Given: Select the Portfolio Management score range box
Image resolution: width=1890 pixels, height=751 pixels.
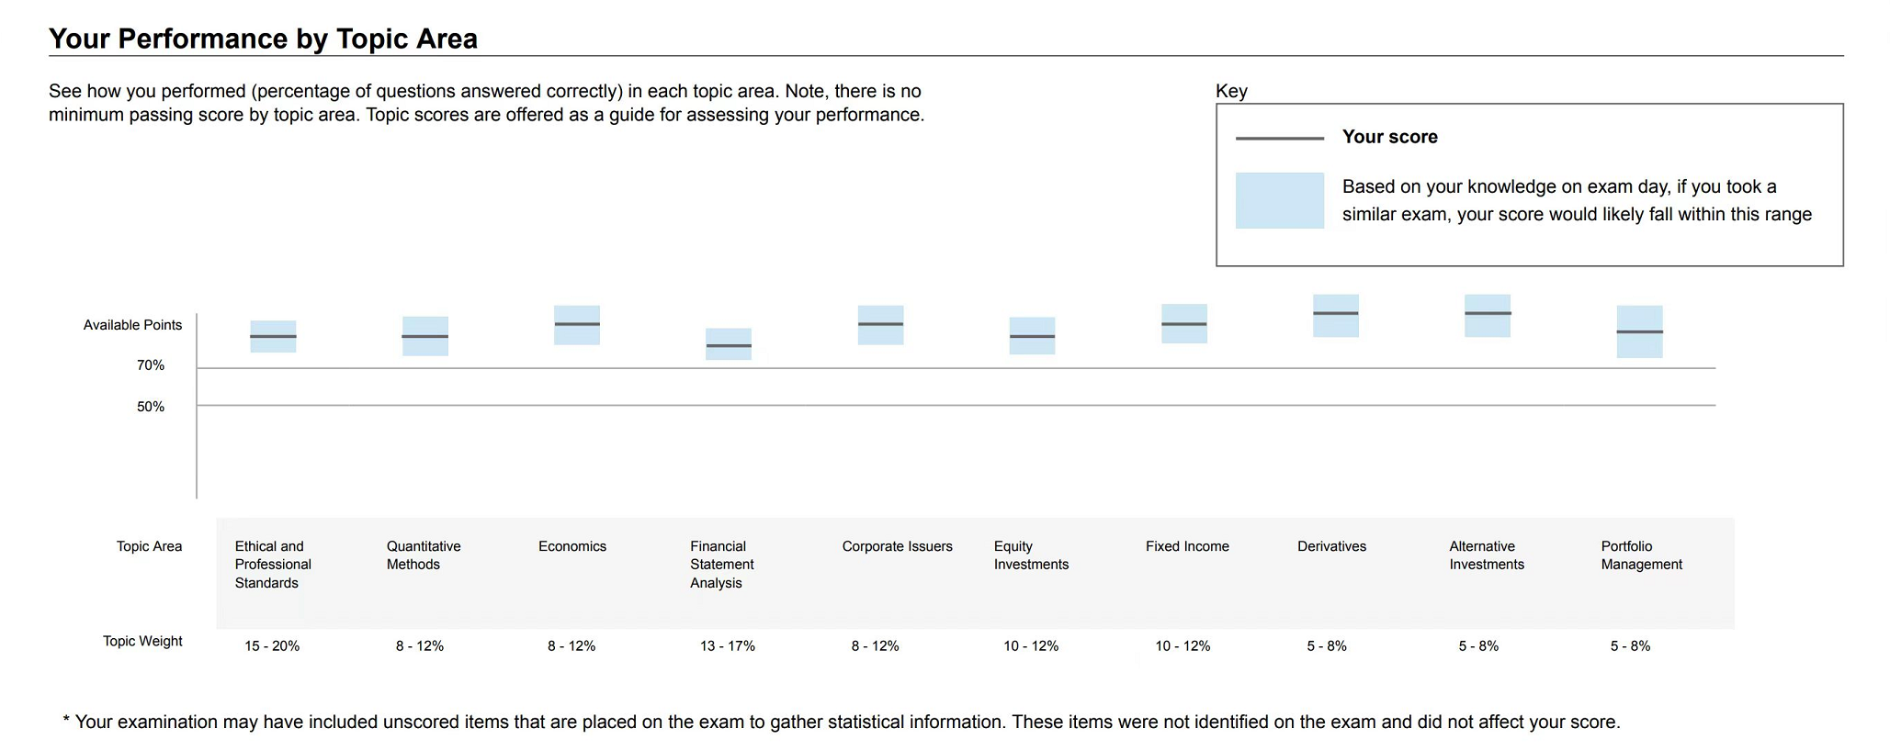Looking at the screenshot, I should [x=1640, y=331].
